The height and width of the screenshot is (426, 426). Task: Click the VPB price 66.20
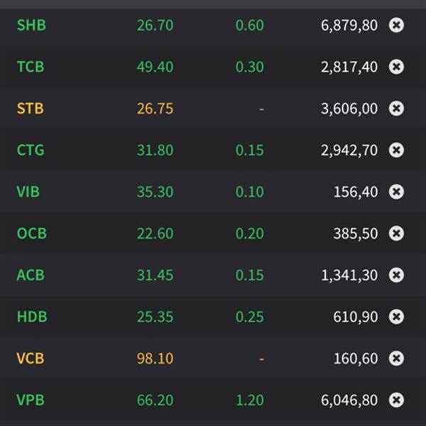(x=155, y=400)
